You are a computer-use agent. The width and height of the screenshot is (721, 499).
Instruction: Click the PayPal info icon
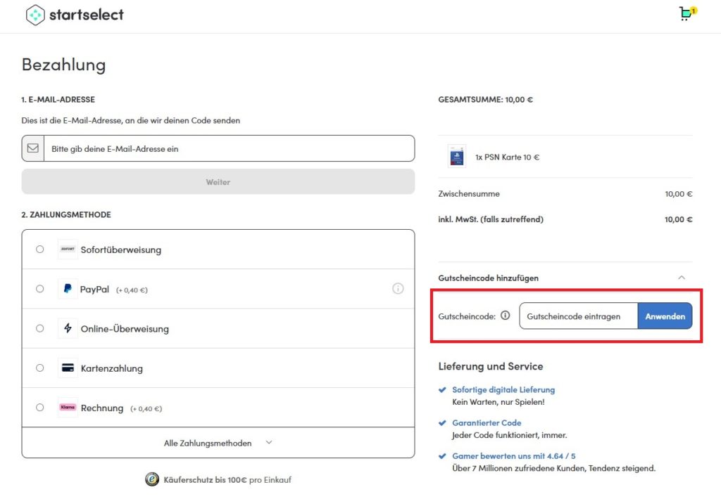[398, 288]
